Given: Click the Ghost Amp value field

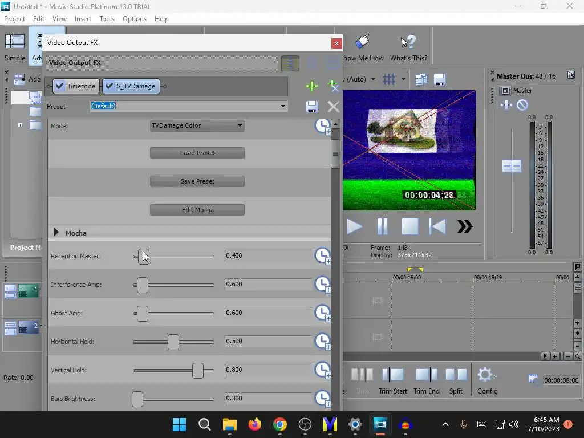Looking at the screenshot, I should 268,313.
